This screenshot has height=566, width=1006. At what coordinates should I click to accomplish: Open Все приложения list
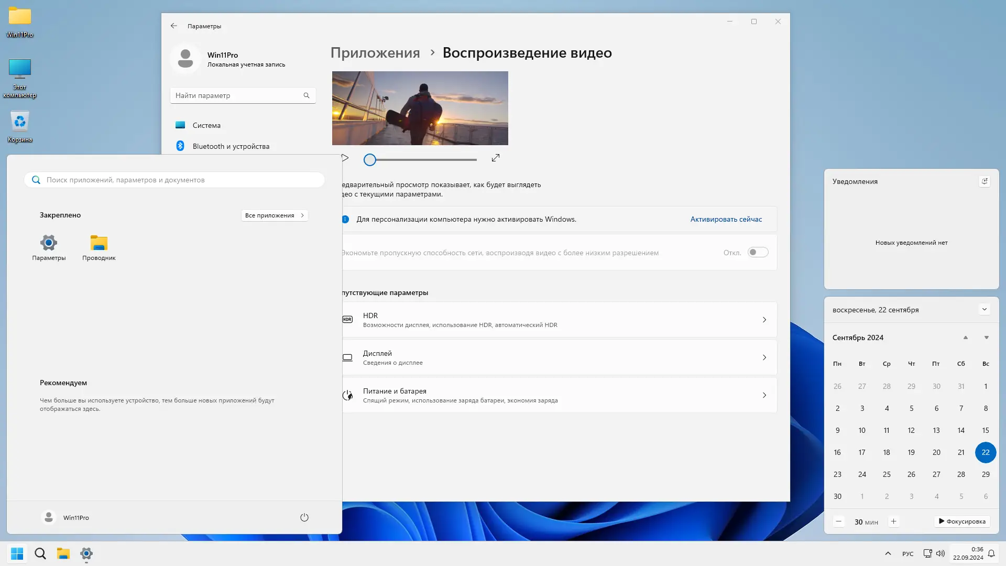click(x=274, y=215)
